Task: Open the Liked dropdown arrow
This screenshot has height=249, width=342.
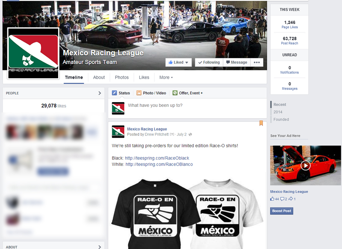Action: click(187, 62)
